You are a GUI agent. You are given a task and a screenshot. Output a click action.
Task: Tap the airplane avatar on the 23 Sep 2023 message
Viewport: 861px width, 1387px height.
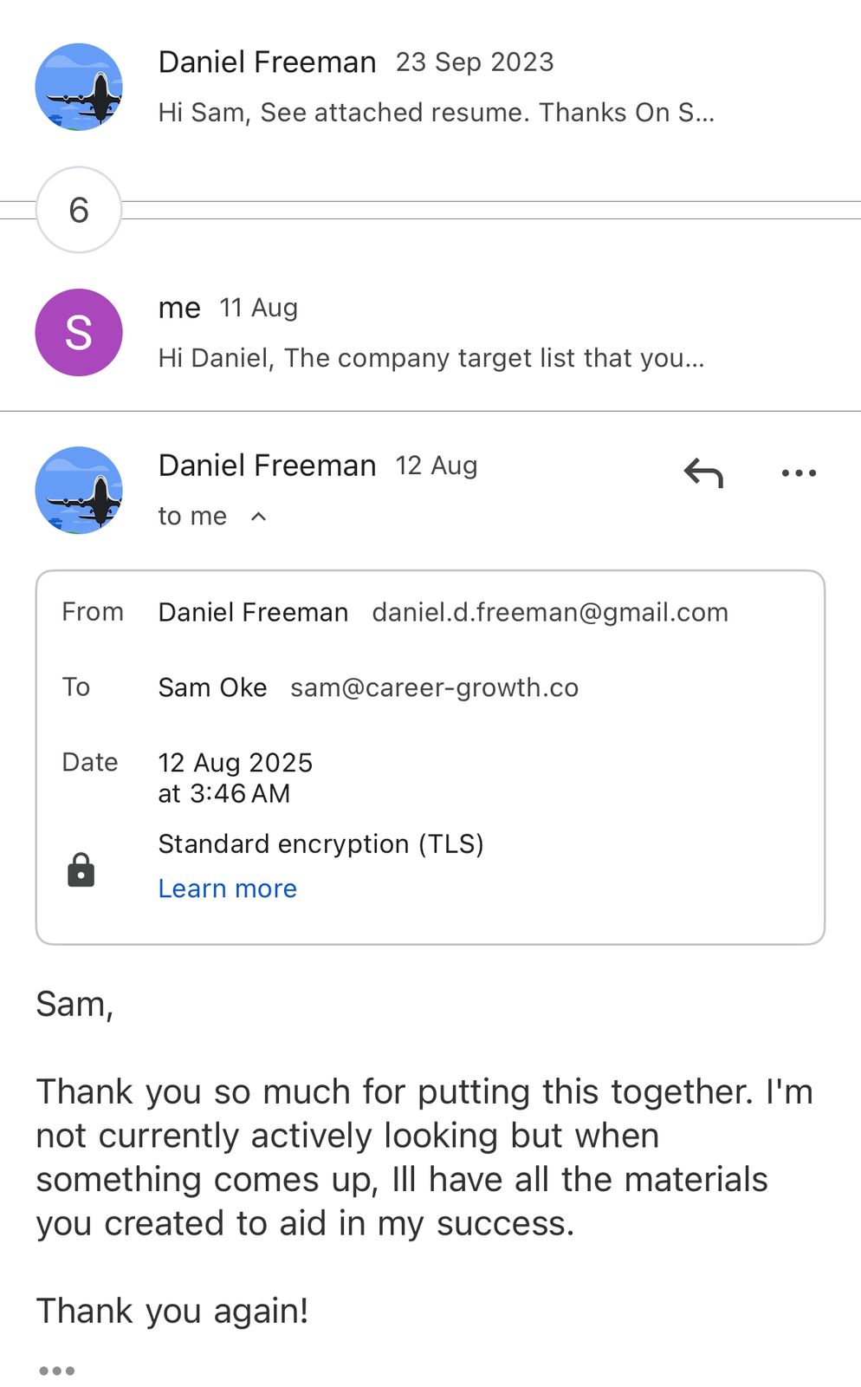[x=79, y=87]
